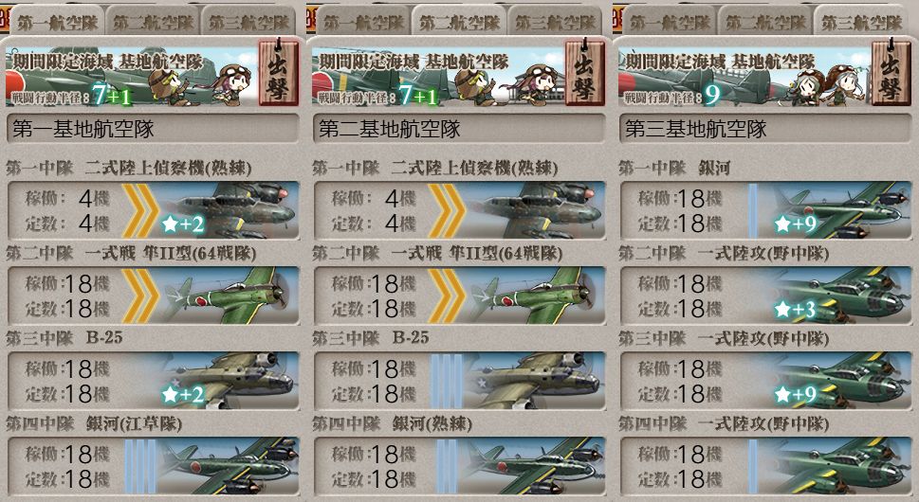Choose the 銀河(熟練) bomber slot
Screen dimensions: 919x502
click(x=460, y=466)
